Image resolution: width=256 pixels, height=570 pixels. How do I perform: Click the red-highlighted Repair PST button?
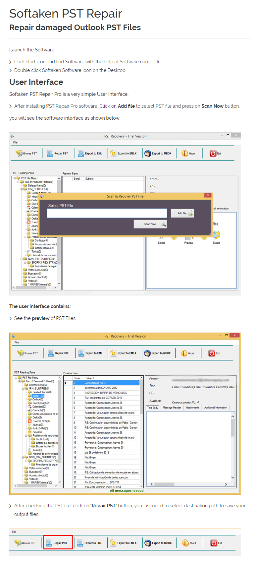pos(58,543)
